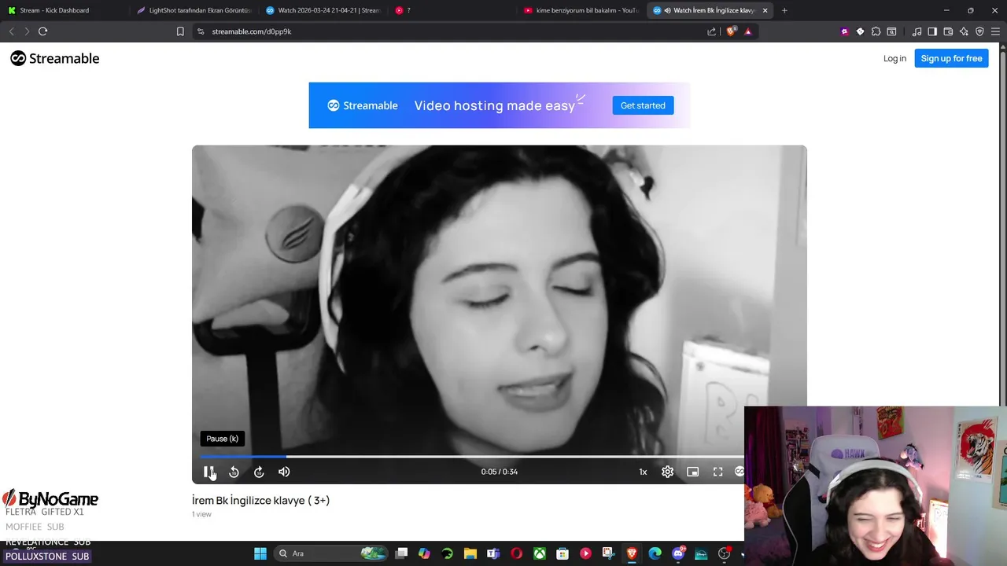
Task: Share the page via share icon
Action: click(712, 31)
